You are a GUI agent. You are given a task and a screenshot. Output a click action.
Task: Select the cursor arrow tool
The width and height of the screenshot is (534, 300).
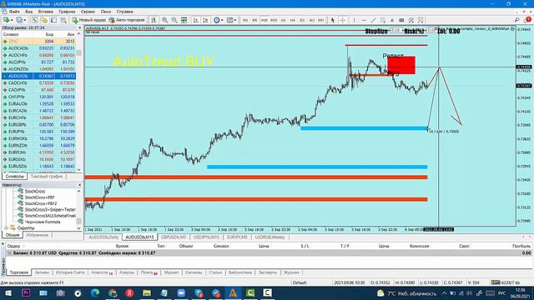pos(333,20)
